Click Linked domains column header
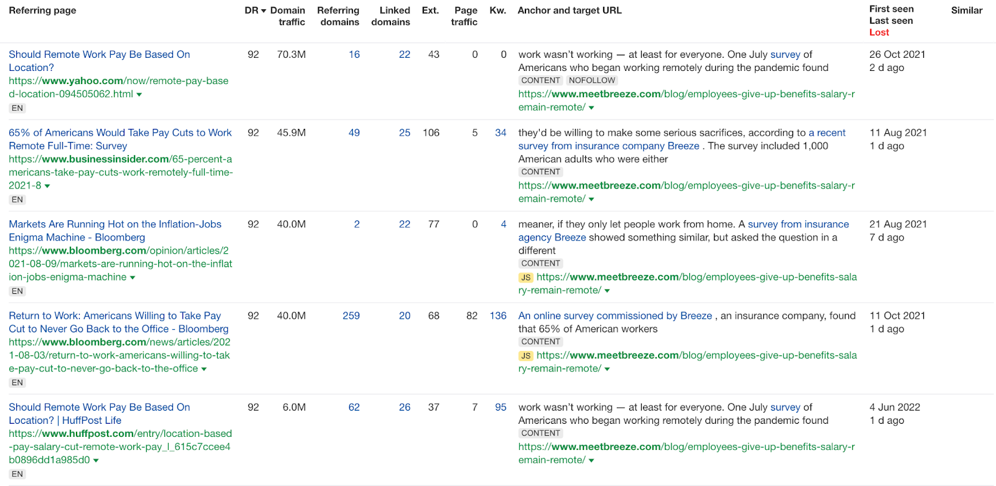This screenshot has width=996, height=486. [391, 16]
